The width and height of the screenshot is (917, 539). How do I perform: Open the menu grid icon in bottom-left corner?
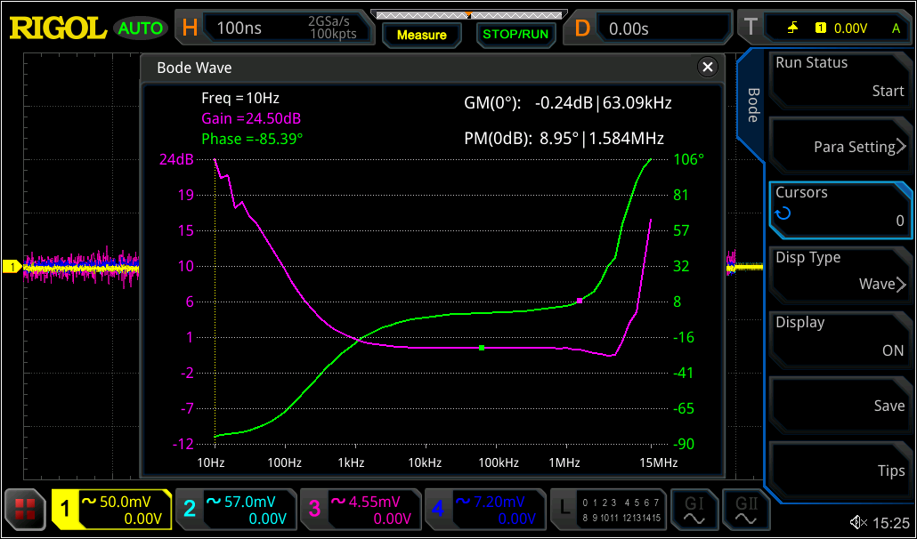24,510
